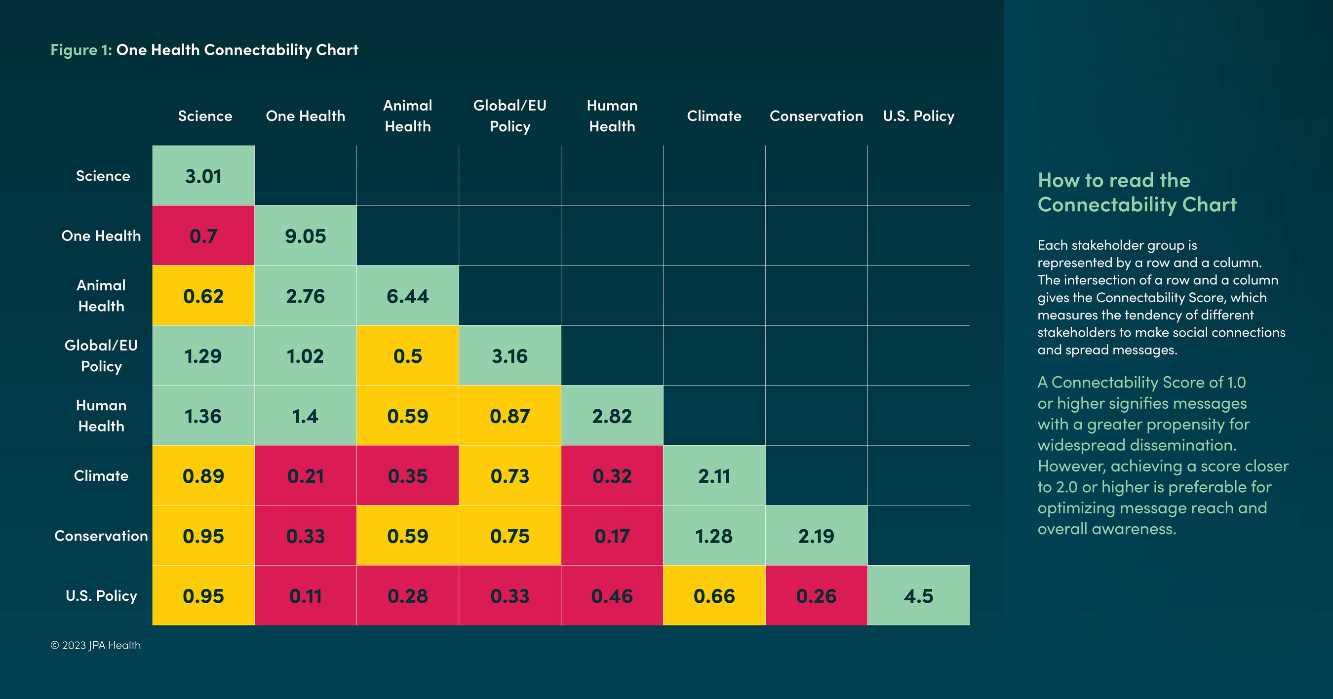Click the red 0.7 score cell
Image resolution: width=1333 pixels, height=699 pixels.
tap(203, 236)
